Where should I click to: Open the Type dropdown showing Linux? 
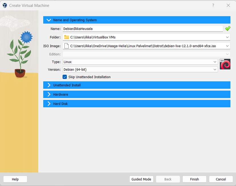click(x=215, y=62)
